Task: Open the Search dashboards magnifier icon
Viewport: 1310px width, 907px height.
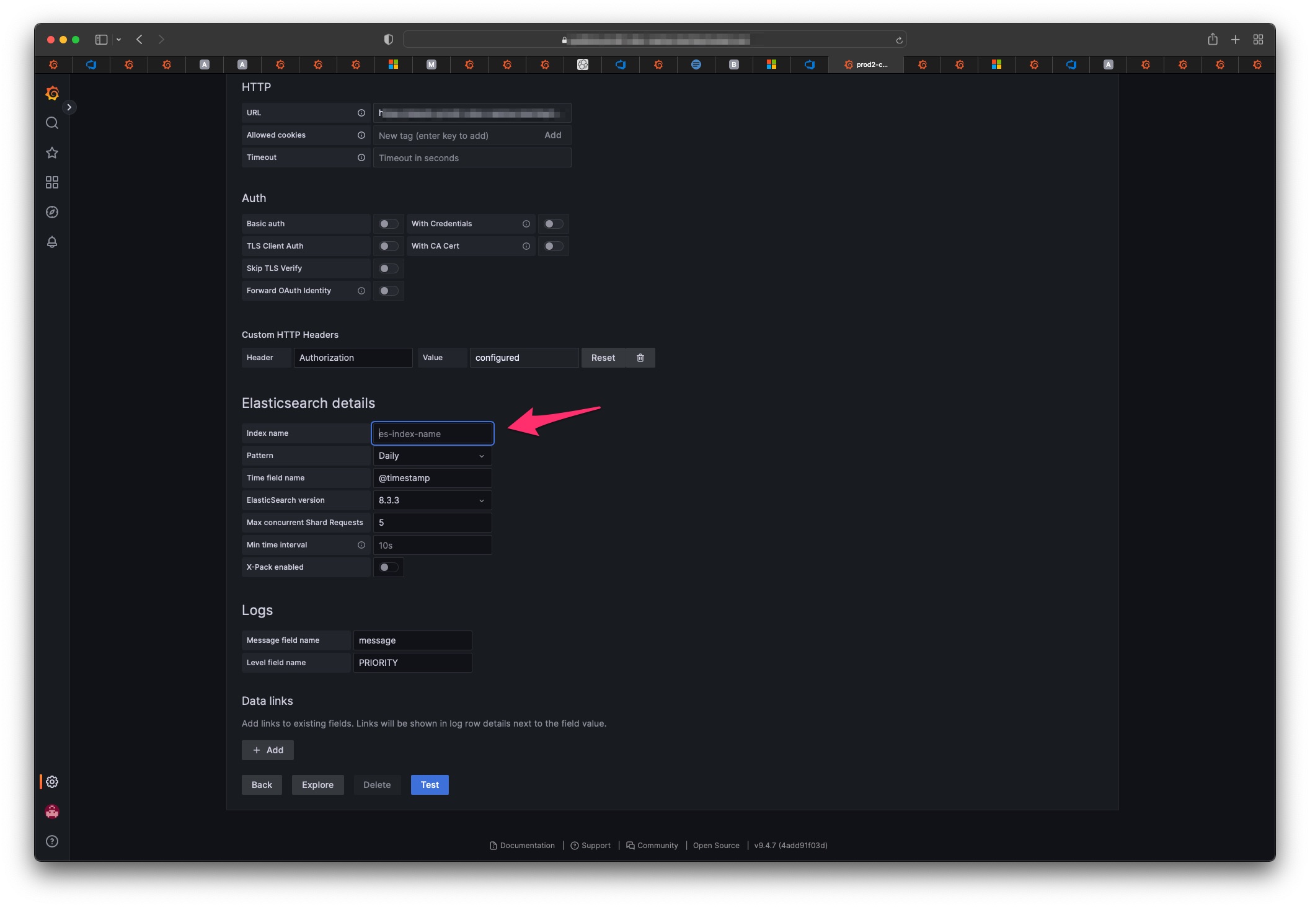Action: tap(51, 123)
